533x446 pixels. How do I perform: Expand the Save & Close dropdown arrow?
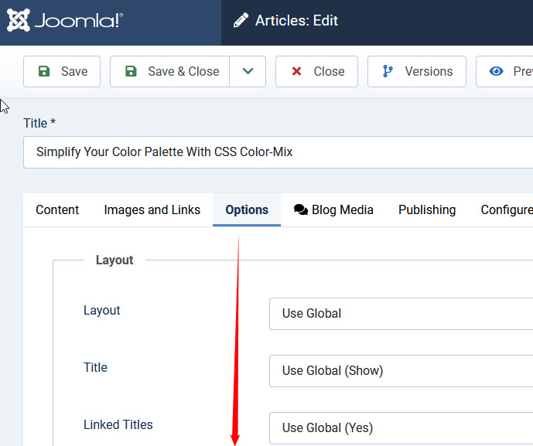[248, 71]
